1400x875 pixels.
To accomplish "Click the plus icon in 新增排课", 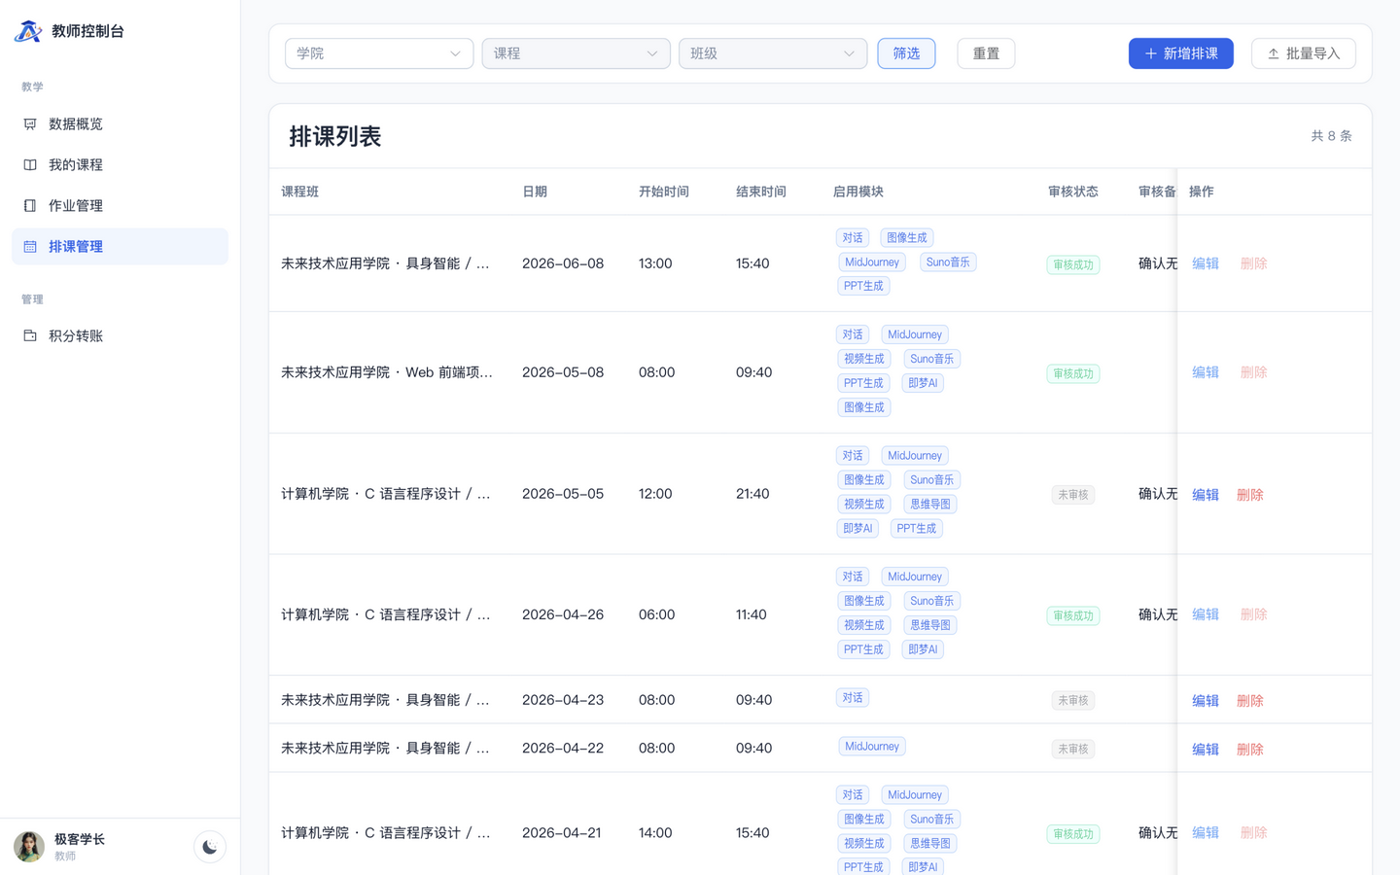I will 1151,53.
